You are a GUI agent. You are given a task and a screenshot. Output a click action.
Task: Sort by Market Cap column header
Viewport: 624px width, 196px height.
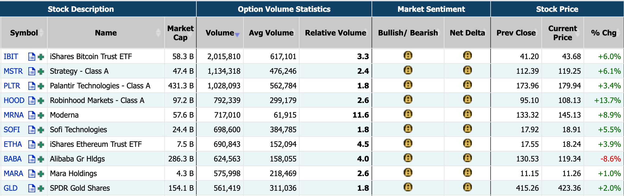click(180, 33)
